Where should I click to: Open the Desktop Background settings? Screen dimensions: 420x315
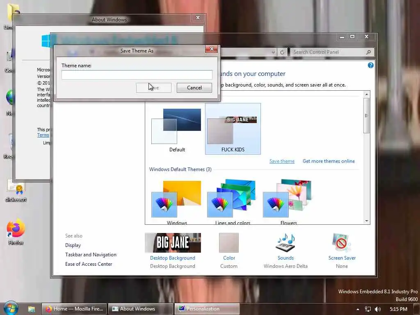(173, 243)
